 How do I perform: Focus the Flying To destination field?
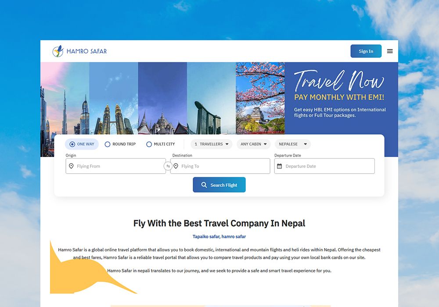tap(220, 166)
